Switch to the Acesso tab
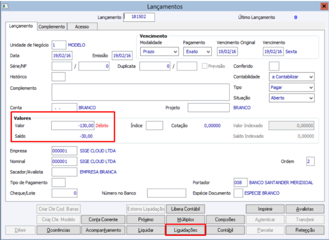 tap(82, 27)
